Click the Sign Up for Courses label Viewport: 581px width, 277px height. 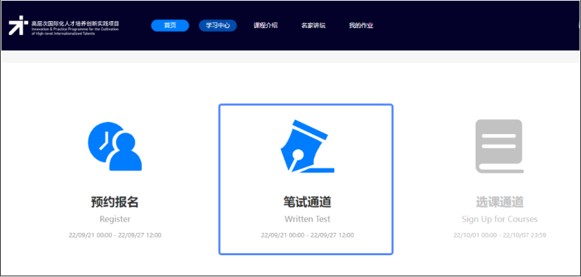tap(500, 219)
